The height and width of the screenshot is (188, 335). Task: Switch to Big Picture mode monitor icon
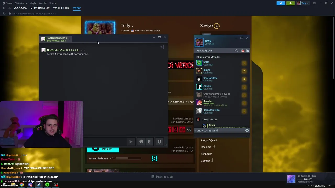(x=314, y=3)
